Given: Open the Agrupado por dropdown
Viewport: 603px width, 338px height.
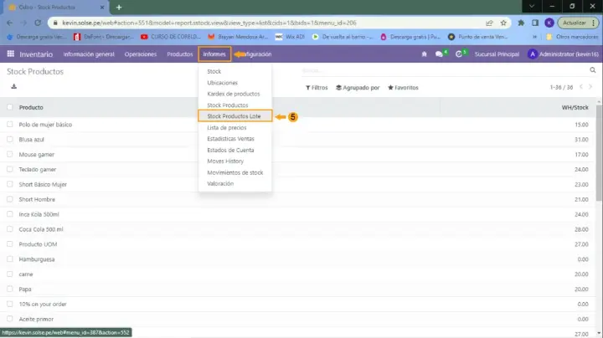Looking at the screenshot, I should (x=358, y=87).
